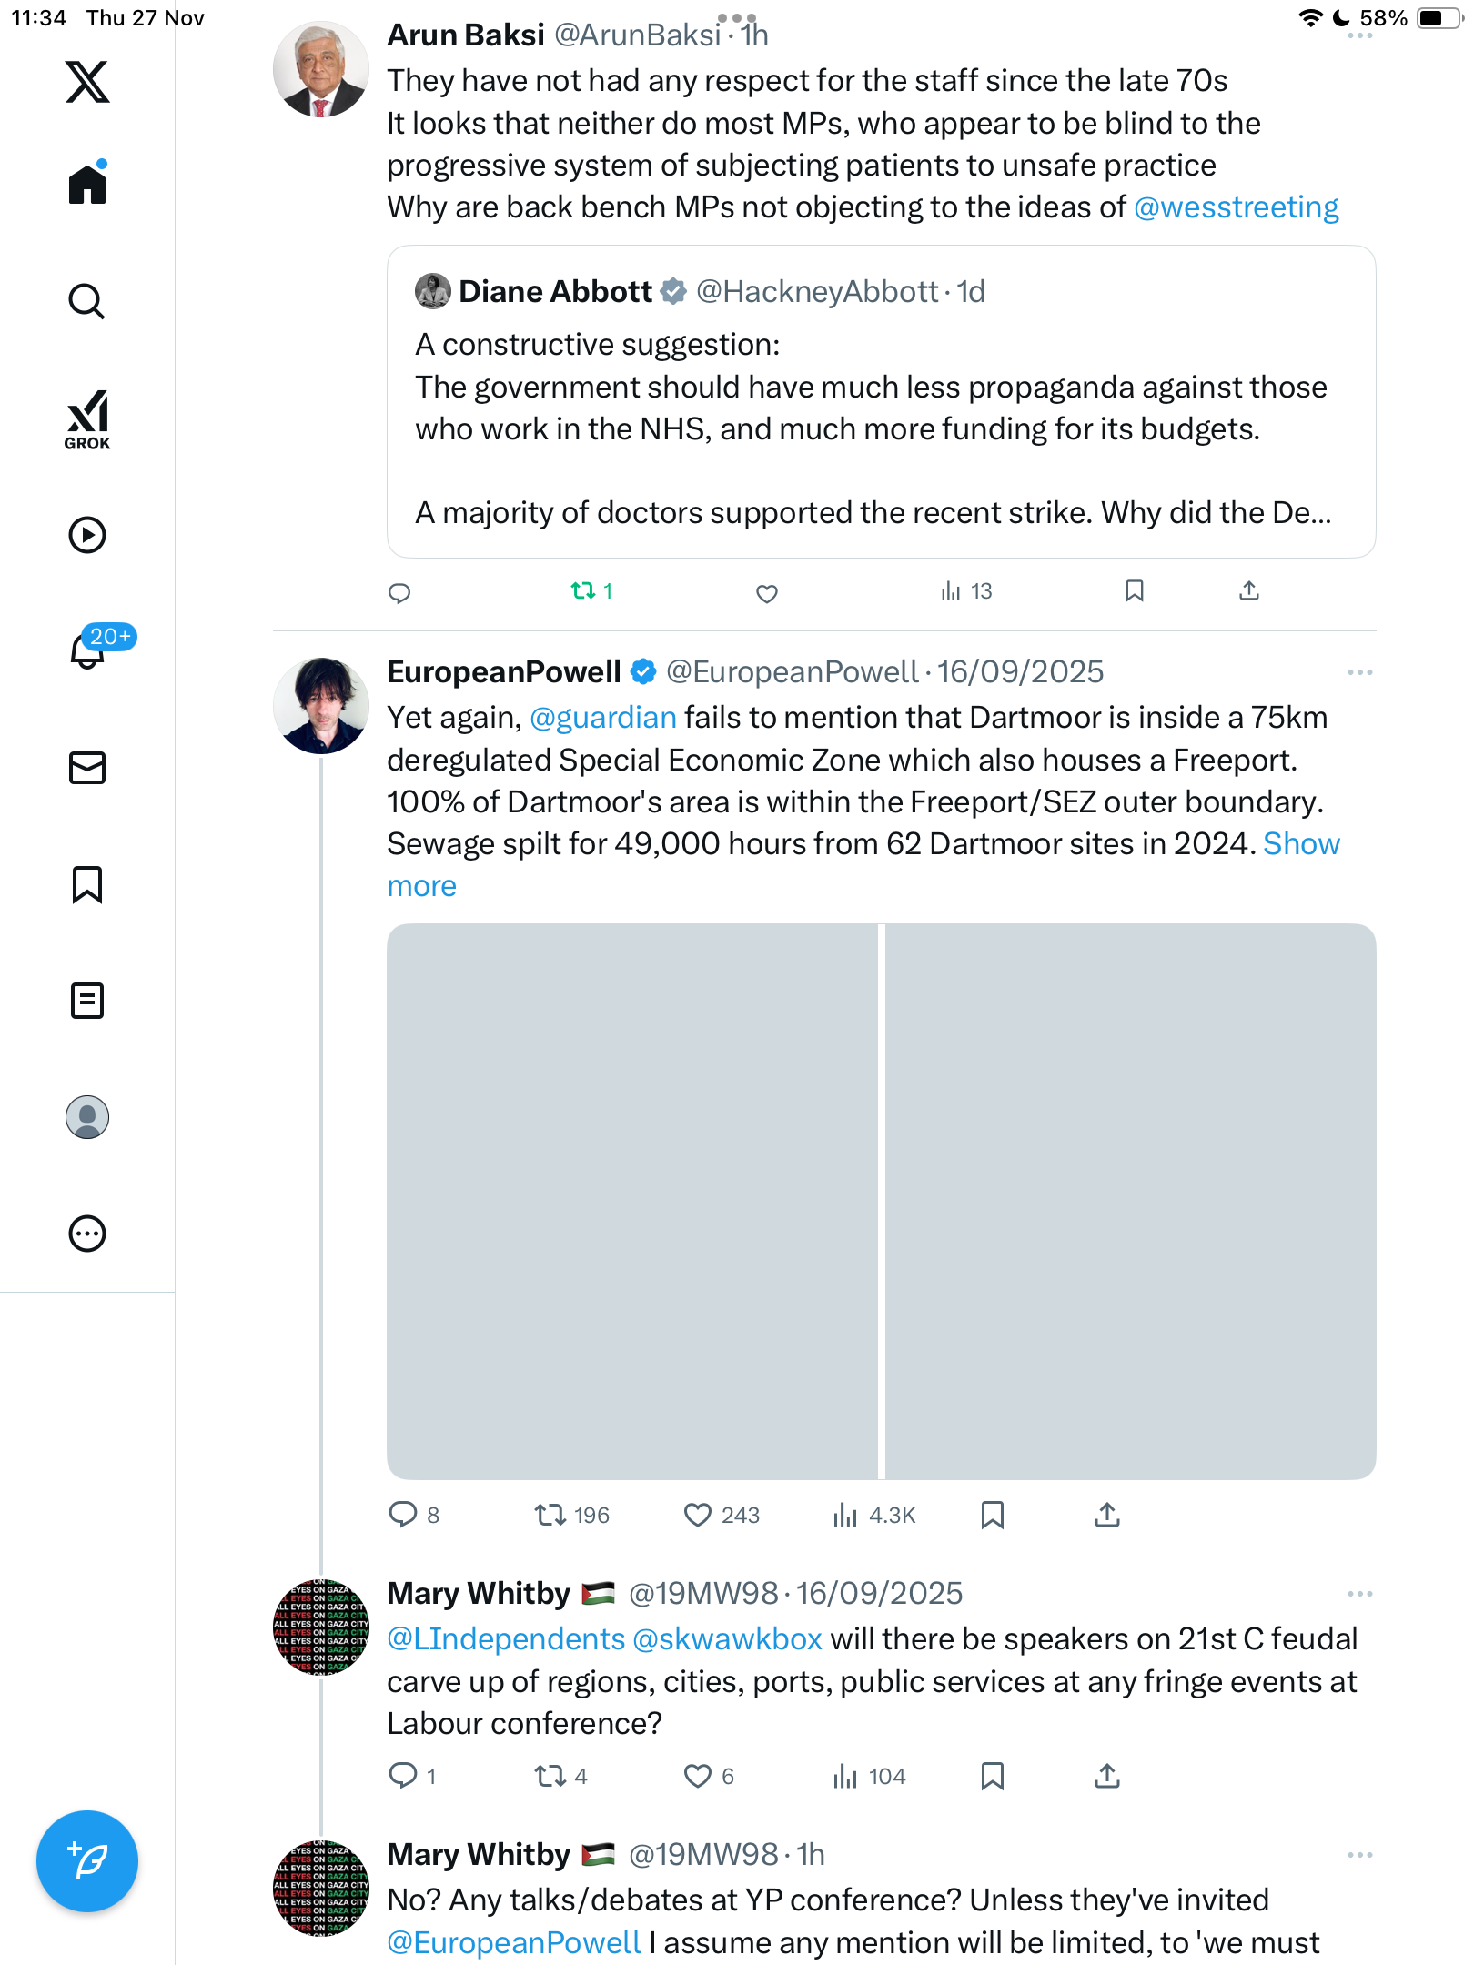Screen dimensions: 1474x1965
Task: Open the sidebar Bookmarks page
Action: (87, 884)
